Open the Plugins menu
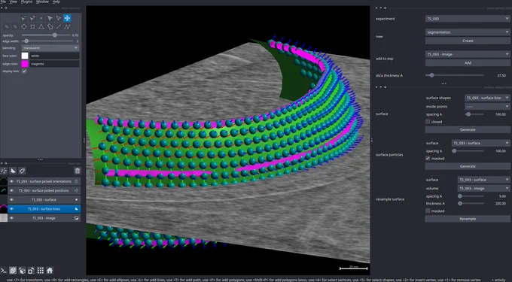 27,2
